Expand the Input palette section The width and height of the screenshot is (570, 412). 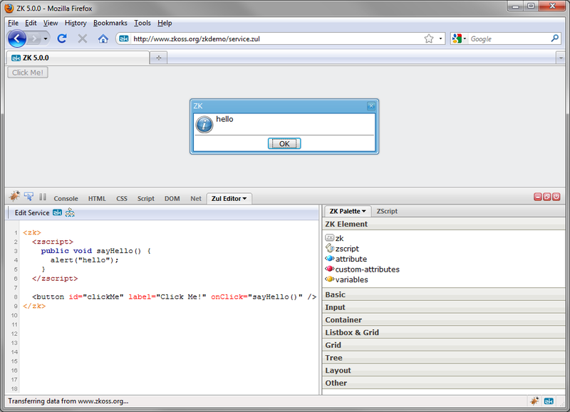[x=443, y=307]
